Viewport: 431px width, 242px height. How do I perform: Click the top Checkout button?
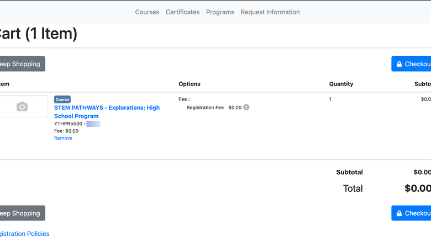tap(411, 64)
